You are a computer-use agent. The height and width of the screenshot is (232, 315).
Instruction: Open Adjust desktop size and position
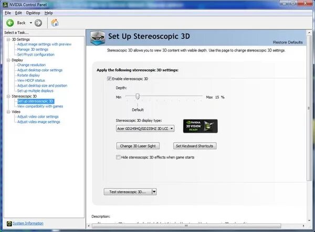click(x=42, y=86)
